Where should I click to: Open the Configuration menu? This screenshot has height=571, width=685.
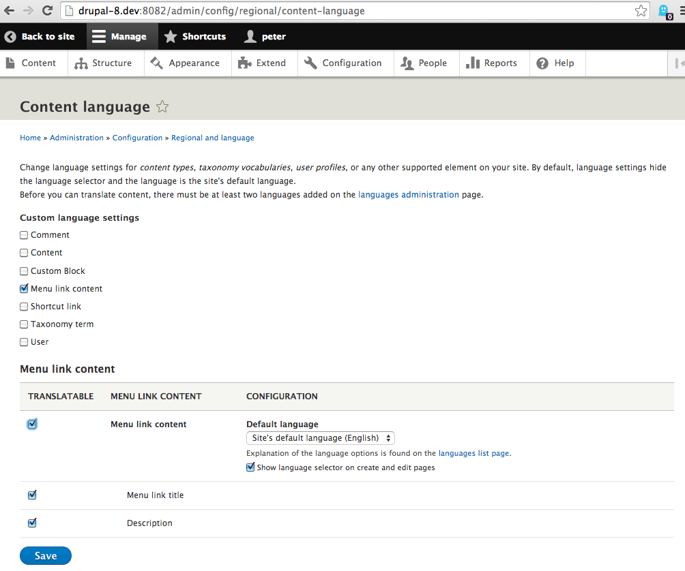[x=342, y=63]
